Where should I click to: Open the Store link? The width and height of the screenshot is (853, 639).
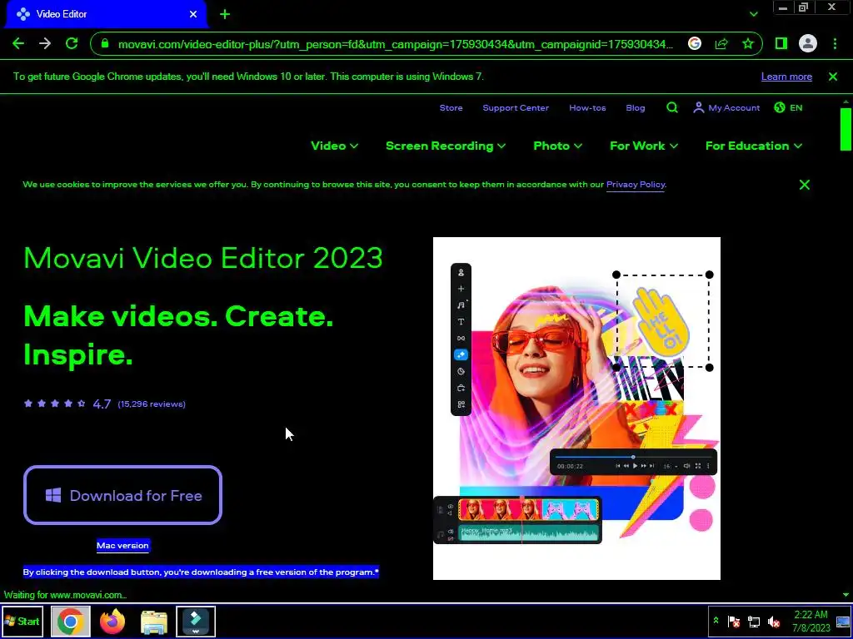click(x=451, y=107)
